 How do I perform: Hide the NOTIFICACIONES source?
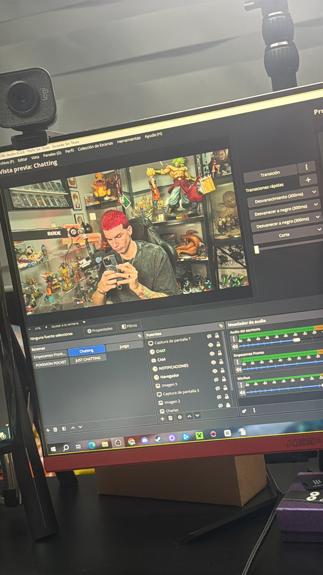point(213,362)
